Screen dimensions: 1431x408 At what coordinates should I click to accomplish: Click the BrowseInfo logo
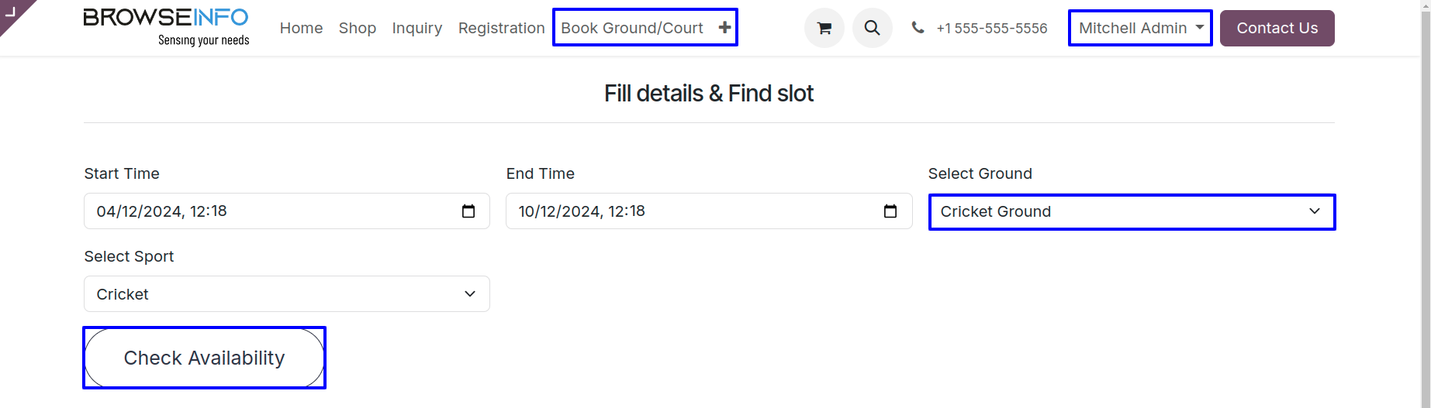pyautogui.click(x=166, y=27)
